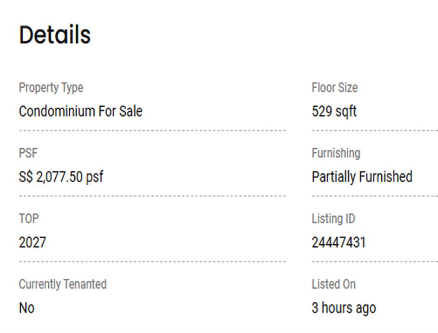The image size is (438, 333).
Task: Click the Property Type label
Action: [x=51, y=88]
